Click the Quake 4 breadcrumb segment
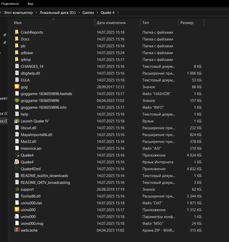229x242 pixels. 108,12
